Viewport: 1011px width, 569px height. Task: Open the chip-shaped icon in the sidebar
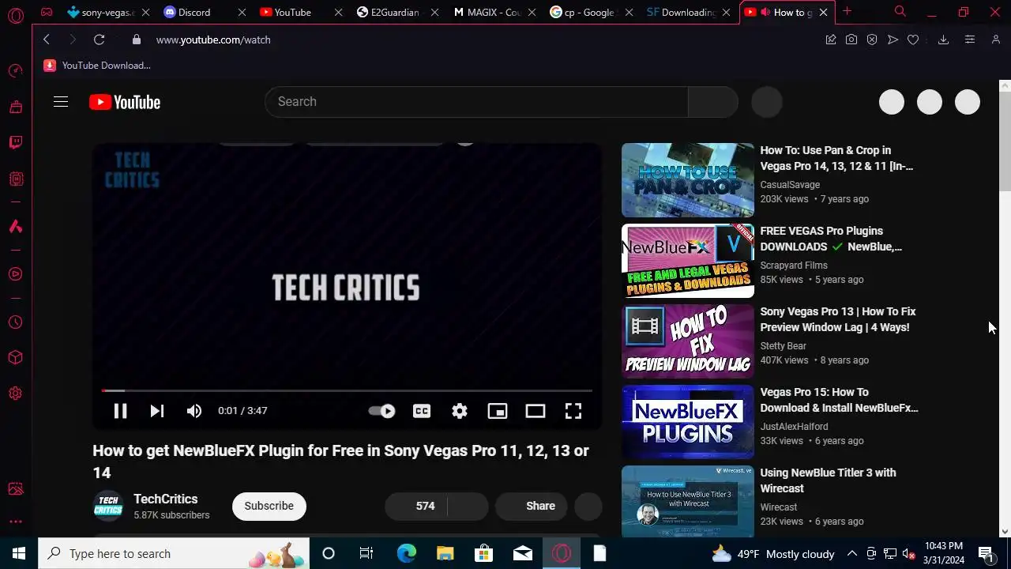(x=16, y=179)
